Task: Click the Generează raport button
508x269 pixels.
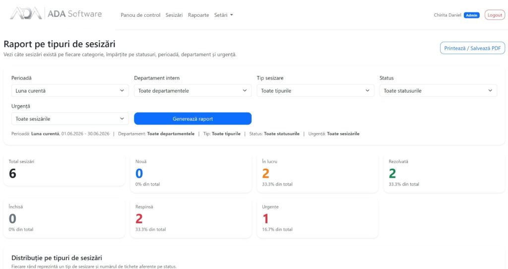Action: 192,119
